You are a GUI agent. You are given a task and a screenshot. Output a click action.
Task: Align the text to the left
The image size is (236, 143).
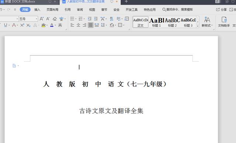click(72, 25)
